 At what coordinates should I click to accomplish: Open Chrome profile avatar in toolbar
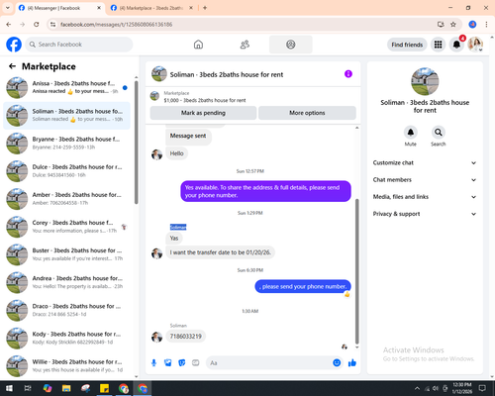coord(472,25)
